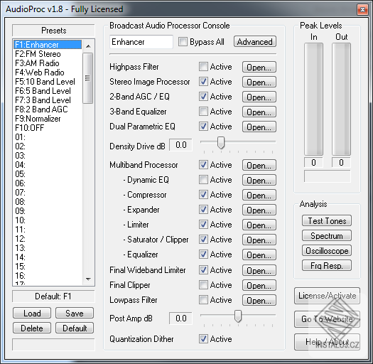Select the F10:OFF preset
Screen dimensions: 373x364
click(48, 128)
